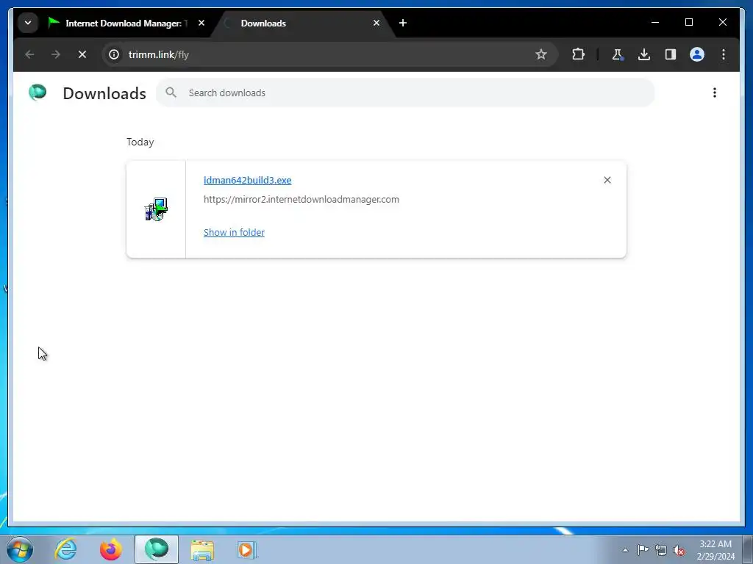This screenshot has height=564, width=753.
Task: Select the Downloads tab
Action: [302, 23]
